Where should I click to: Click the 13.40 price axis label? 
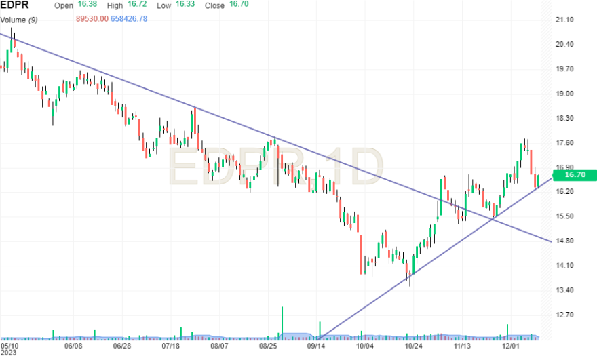[564, 290]
